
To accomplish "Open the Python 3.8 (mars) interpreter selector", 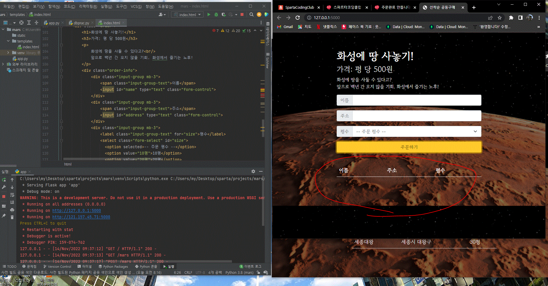I will pos(239,272).
